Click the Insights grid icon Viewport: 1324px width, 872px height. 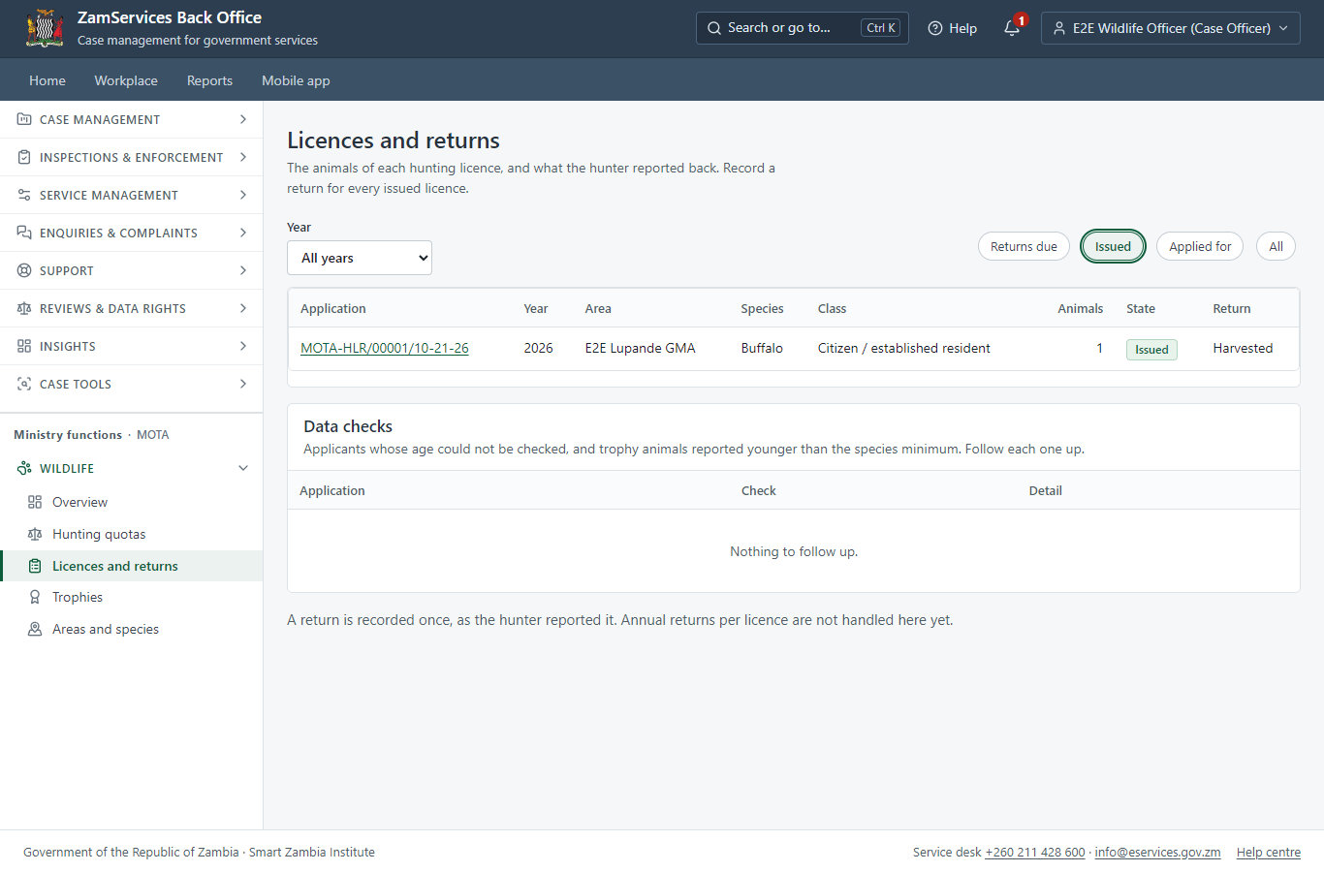(x=24, y=346)
